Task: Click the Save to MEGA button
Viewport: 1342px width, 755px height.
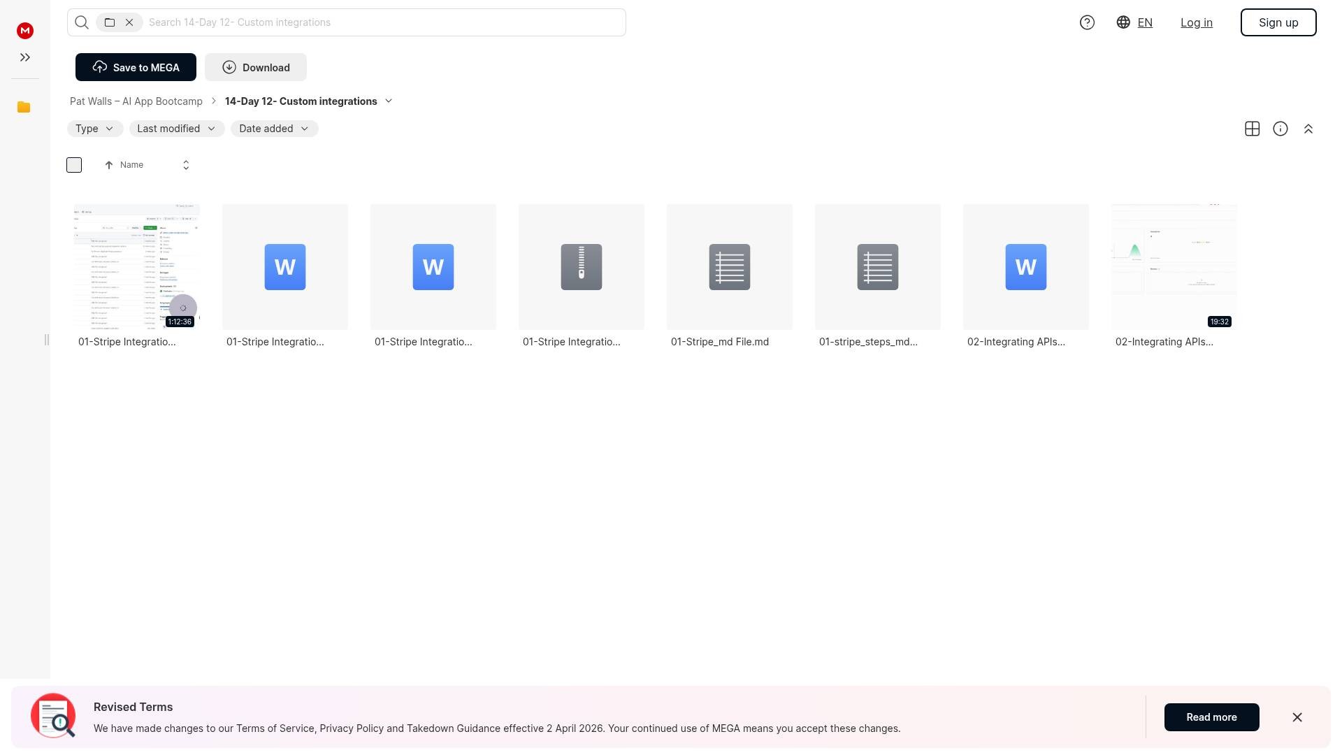Action: [x=136, y=67]
